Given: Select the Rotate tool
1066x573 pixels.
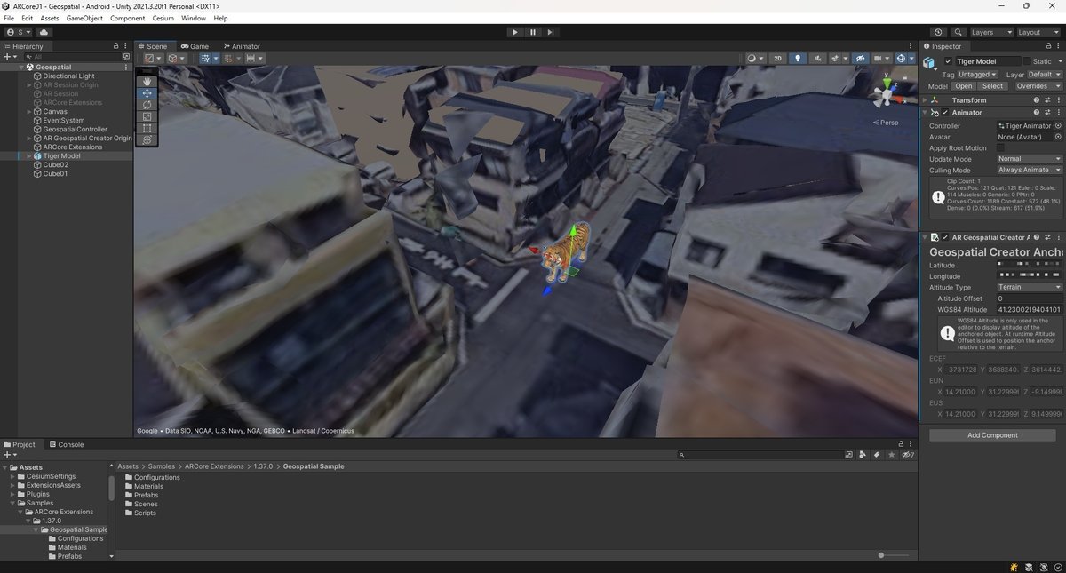Looking at the screenshot, I should [146, 104].
